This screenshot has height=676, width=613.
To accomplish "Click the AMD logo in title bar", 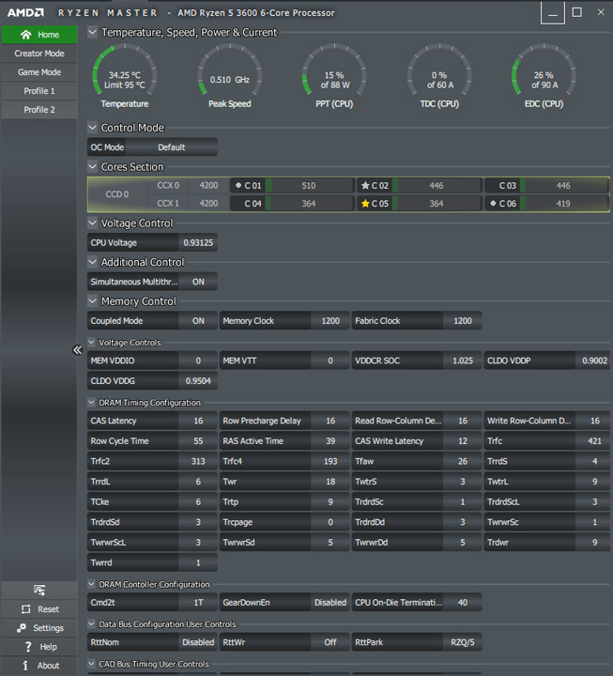I will click(x=25, y=12).
